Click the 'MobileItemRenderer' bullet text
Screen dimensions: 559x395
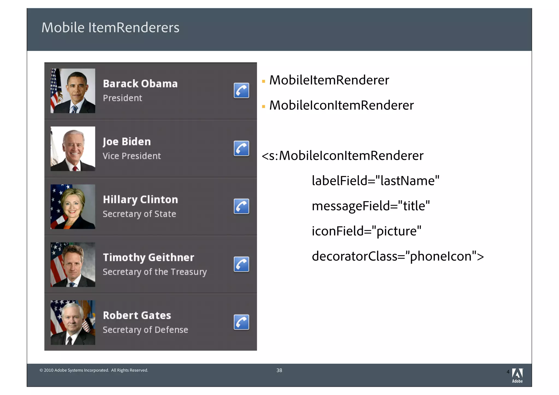click(x=329, y=80)
